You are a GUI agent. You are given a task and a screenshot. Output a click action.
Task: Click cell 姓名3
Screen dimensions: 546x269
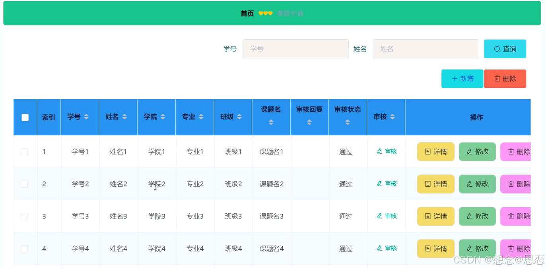119,216
